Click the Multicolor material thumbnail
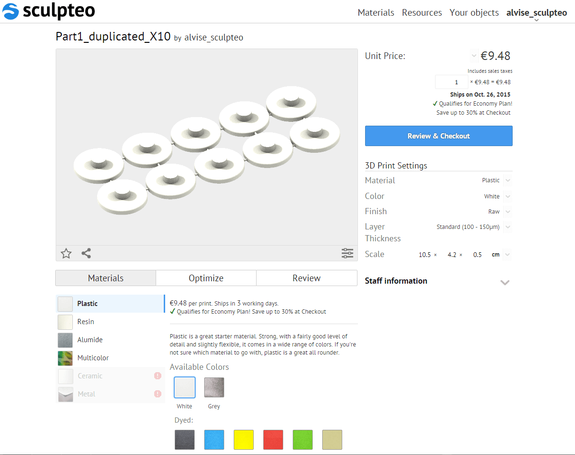The image size is (575, 455). [x=65, y=358]
